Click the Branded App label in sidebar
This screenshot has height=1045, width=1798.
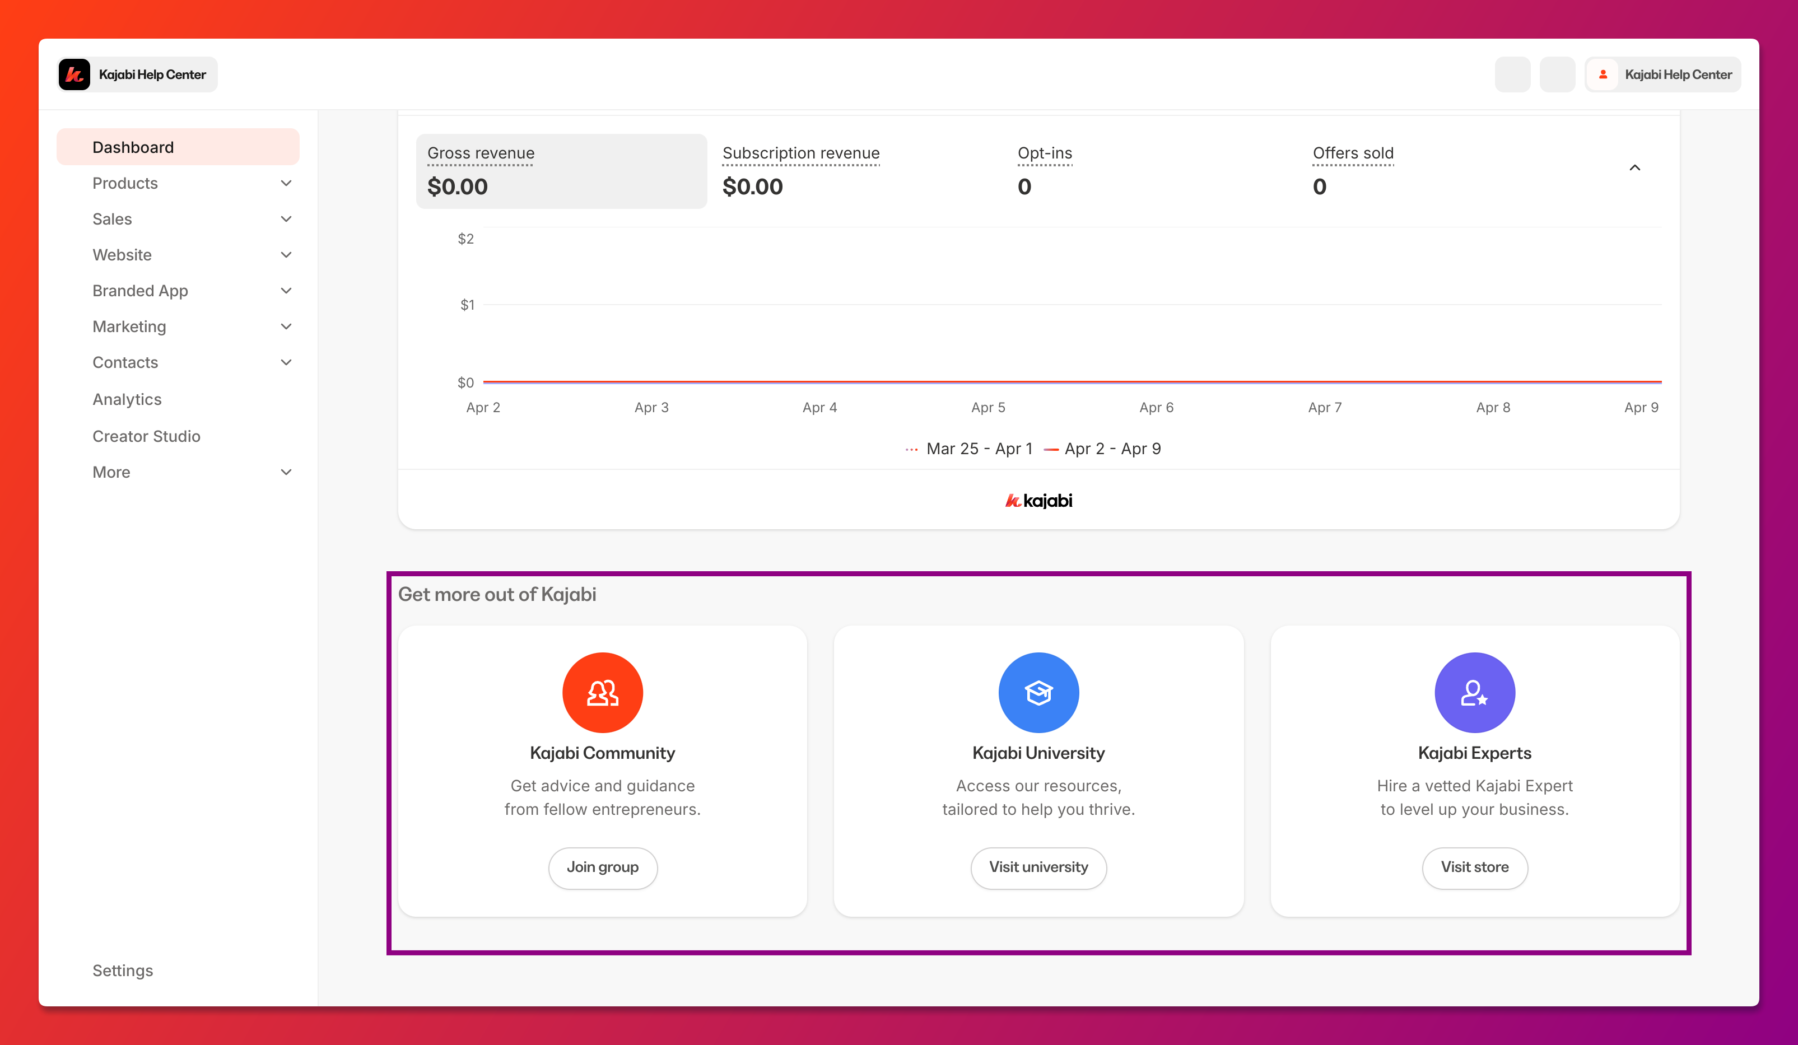(140, 291)
